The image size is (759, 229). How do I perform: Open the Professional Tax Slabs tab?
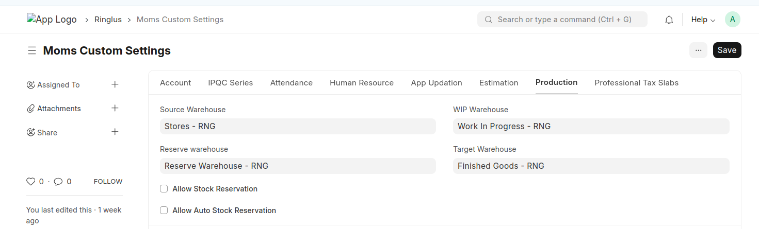[x=636, y=83]
